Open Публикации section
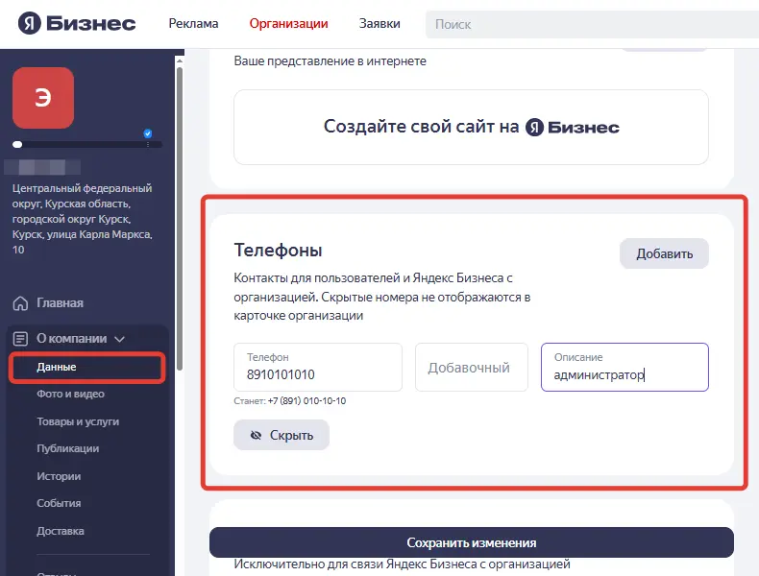The width and height of the screenshot is (759, 576). pos(68,448)
